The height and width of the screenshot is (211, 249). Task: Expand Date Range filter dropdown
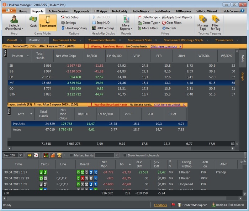(149, 17)
